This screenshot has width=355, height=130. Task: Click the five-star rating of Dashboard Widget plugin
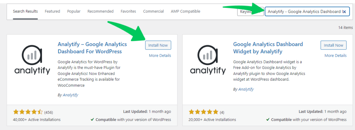click(204, 112)
